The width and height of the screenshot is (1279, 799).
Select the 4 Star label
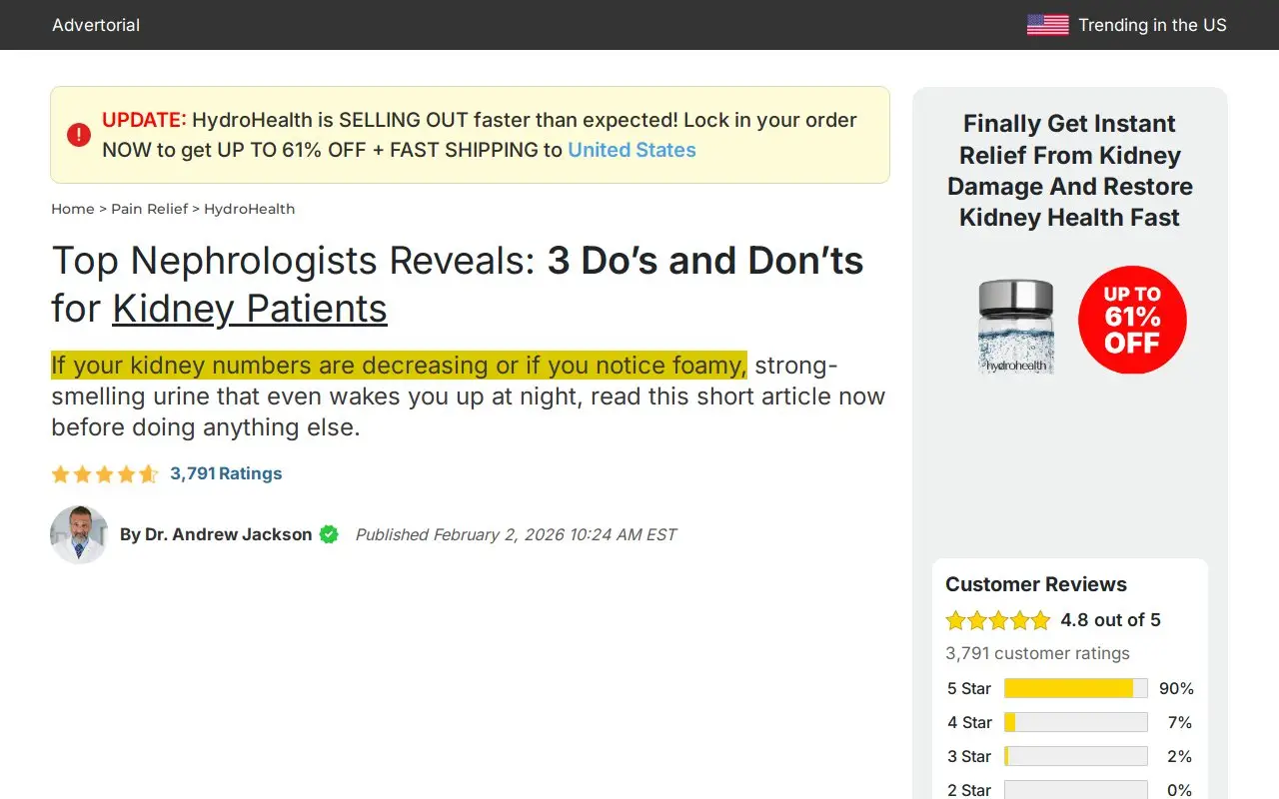coord(969,722)
